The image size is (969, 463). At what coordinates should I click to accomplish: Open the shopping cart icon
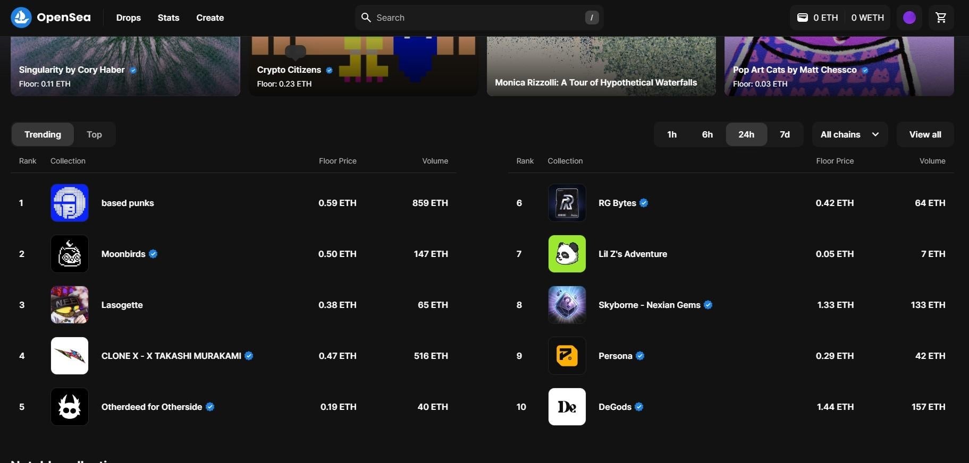coord(941,18)
